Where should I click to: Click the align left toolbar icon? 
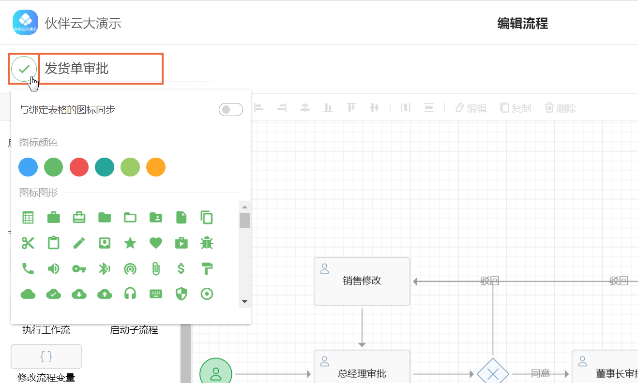point(259,107)
